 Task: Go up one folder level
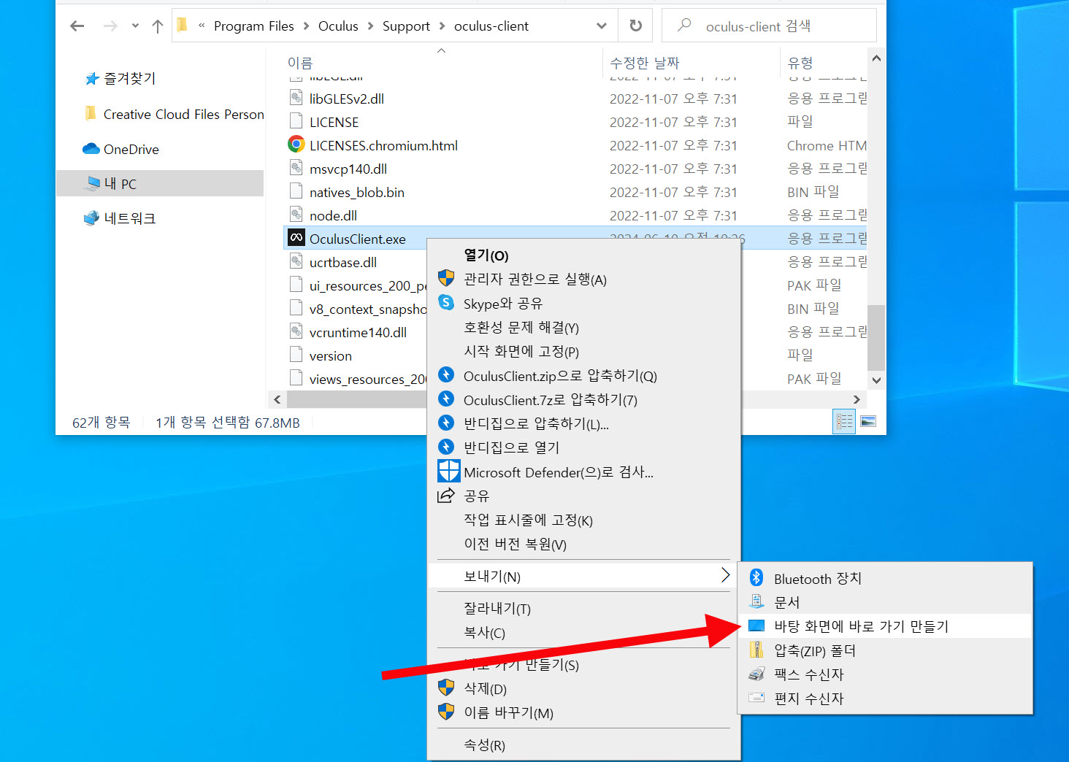(157, 26)
